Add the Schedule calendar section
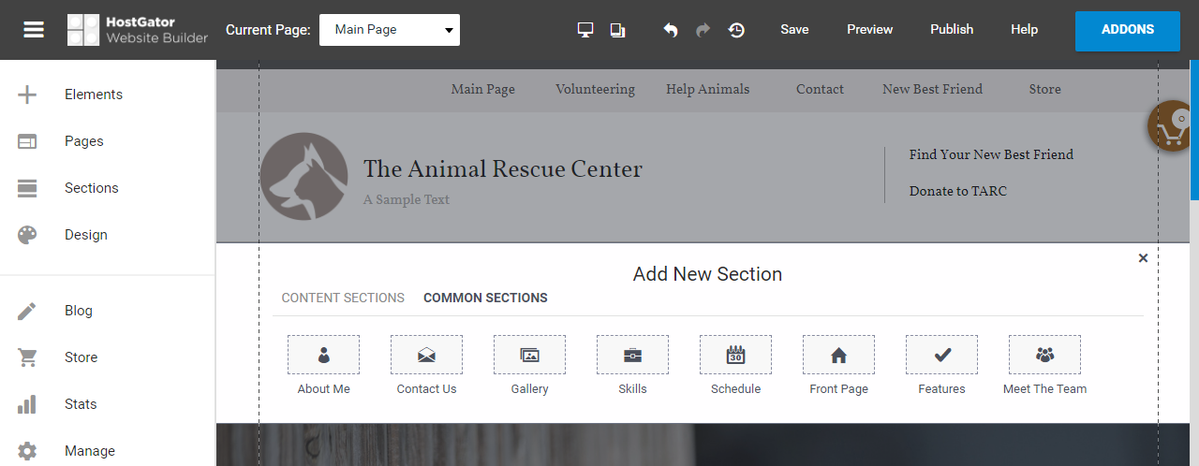1199x466 pixels. click(x=735, y=356)
